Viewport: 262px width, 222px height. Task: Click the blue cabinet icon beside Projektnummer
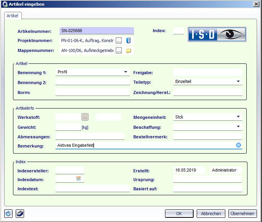pyautogui.click(x=129, y=41)
